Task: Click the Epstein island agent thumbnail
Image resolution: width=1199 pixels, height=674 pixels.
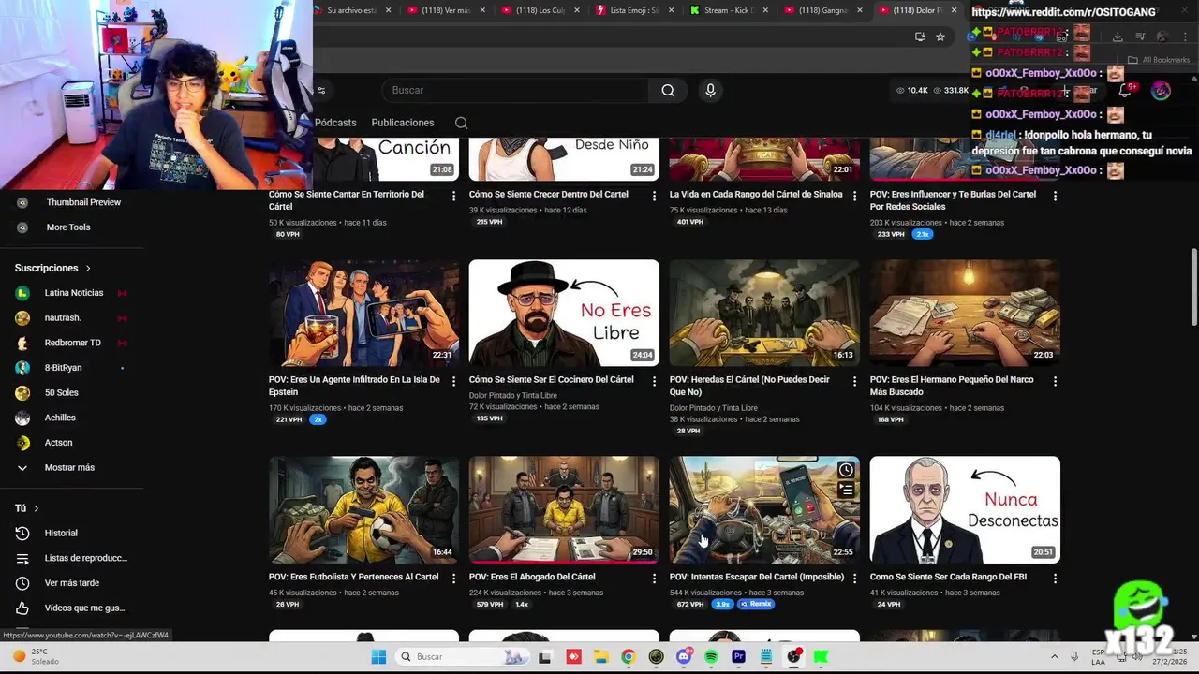Action: 363,313
